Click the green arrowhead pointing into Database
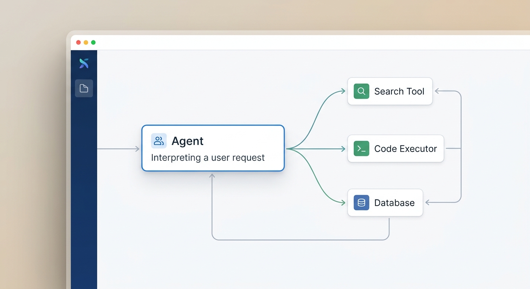The image size is (530, 289). click(343, 203)
